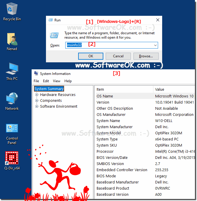Viewport: 197px width, 201px height.
Task: Click the Microsoft Corporation value
Action: click(174, 114)
